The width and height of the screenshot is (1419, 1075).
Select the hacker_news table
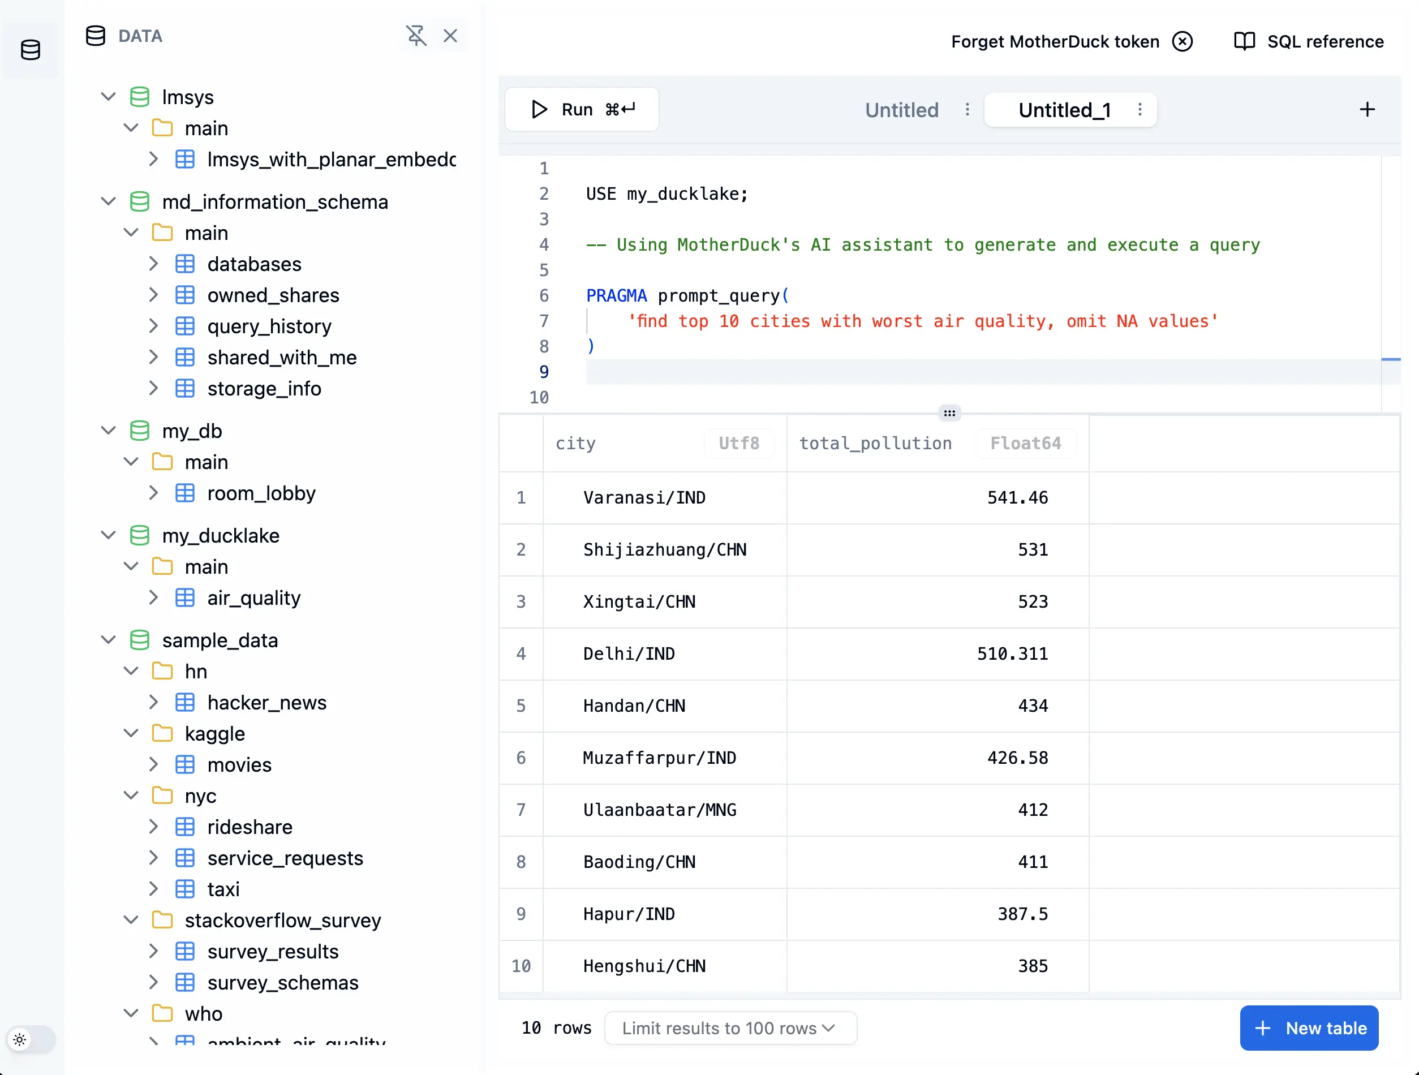266,702
